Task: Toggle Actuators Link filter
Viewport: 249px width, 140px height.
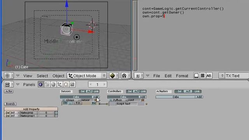Action: coord(197,91)
